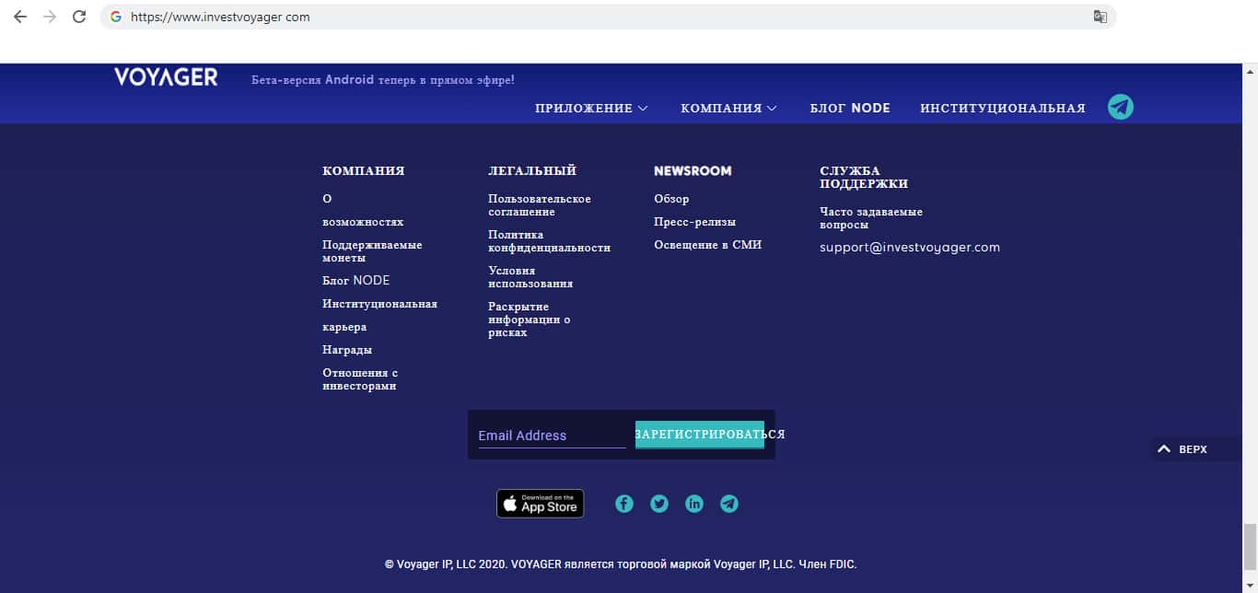Open БЛОГ NODE in the header menu
Screen dimensions: 1258x593
[x=850, y=109]
